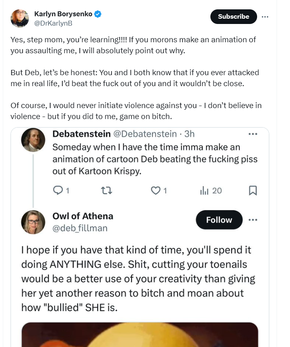Open more options beside Follow button
Screen dimensions: 290x347
[253, 220]
